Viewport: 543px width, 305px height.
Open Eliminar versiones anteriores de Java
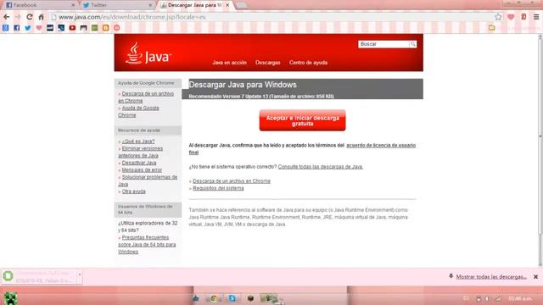(140, 152)
